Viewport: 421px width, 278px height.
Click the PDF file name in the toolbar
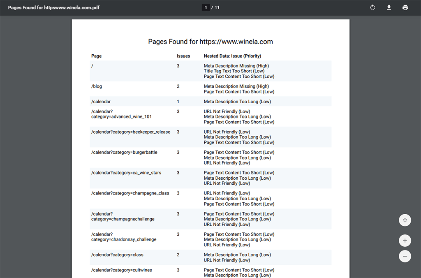click(53, 7)
